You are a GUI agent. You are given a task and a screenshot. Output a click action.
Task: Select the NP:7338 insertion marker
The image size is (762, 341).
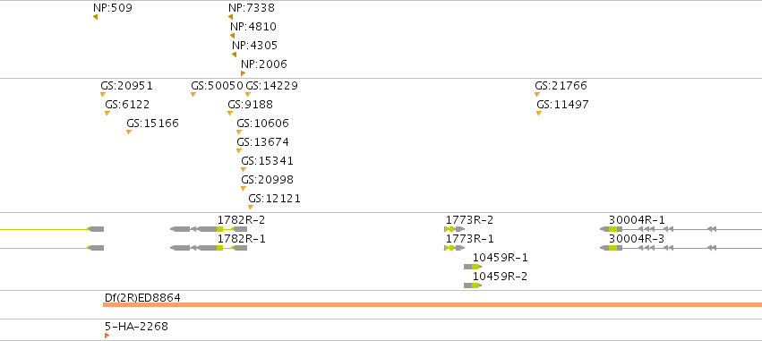[x=230, y=17]
